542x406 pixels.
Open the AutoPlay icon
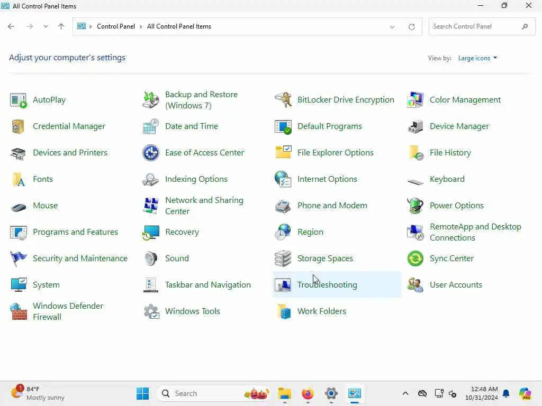click(18, 100)
